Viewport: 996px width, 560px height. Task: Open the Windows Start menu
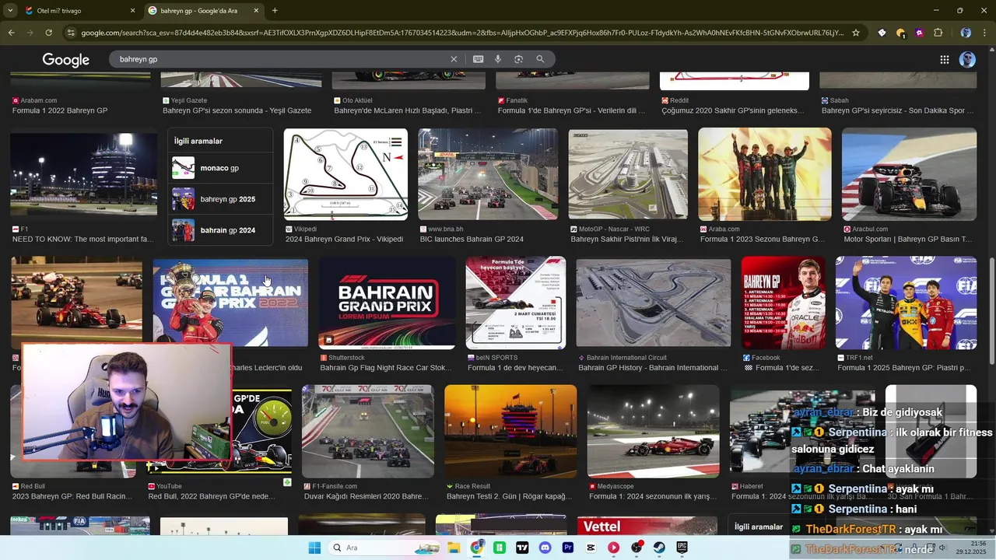click(x=314, y=548)
